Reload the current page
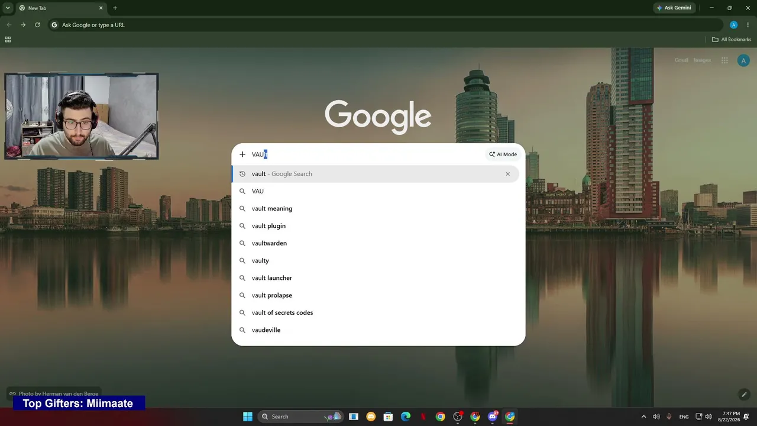Viewport: 757px width, 426px height. (37, 25)
